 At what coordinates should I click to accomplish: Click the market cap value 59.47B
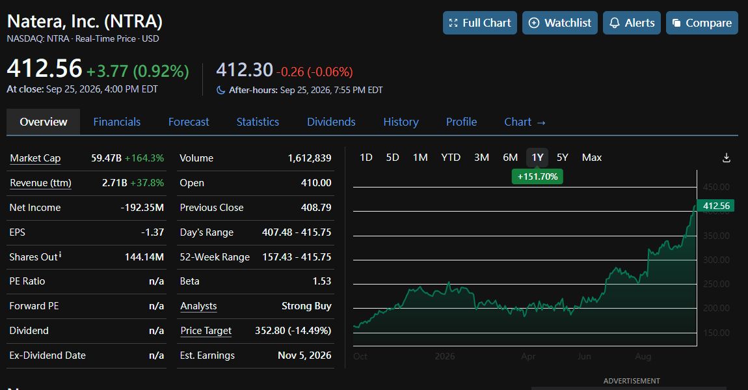click(107, 158)
